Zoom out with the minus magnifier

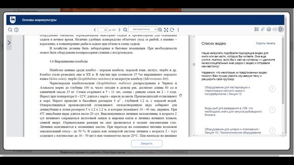pos(125,30)
